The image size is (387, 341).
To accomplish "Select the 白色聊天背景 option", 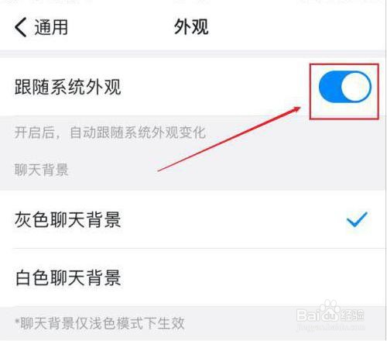I will point(193,277).
